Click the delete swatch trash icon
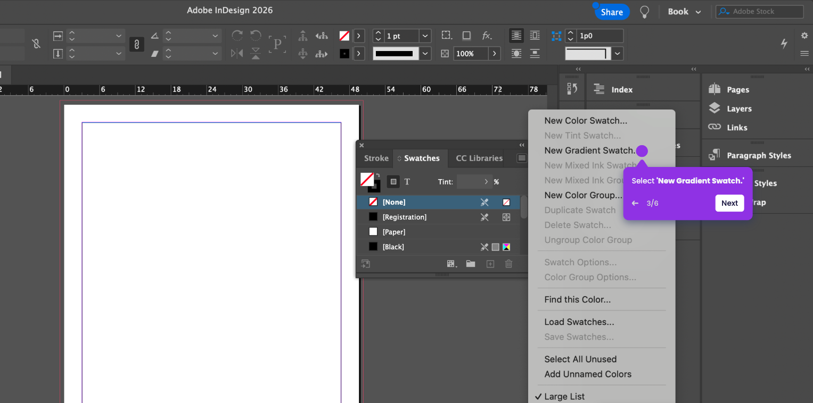Screen dimensions: 813x403 [508, 264]
